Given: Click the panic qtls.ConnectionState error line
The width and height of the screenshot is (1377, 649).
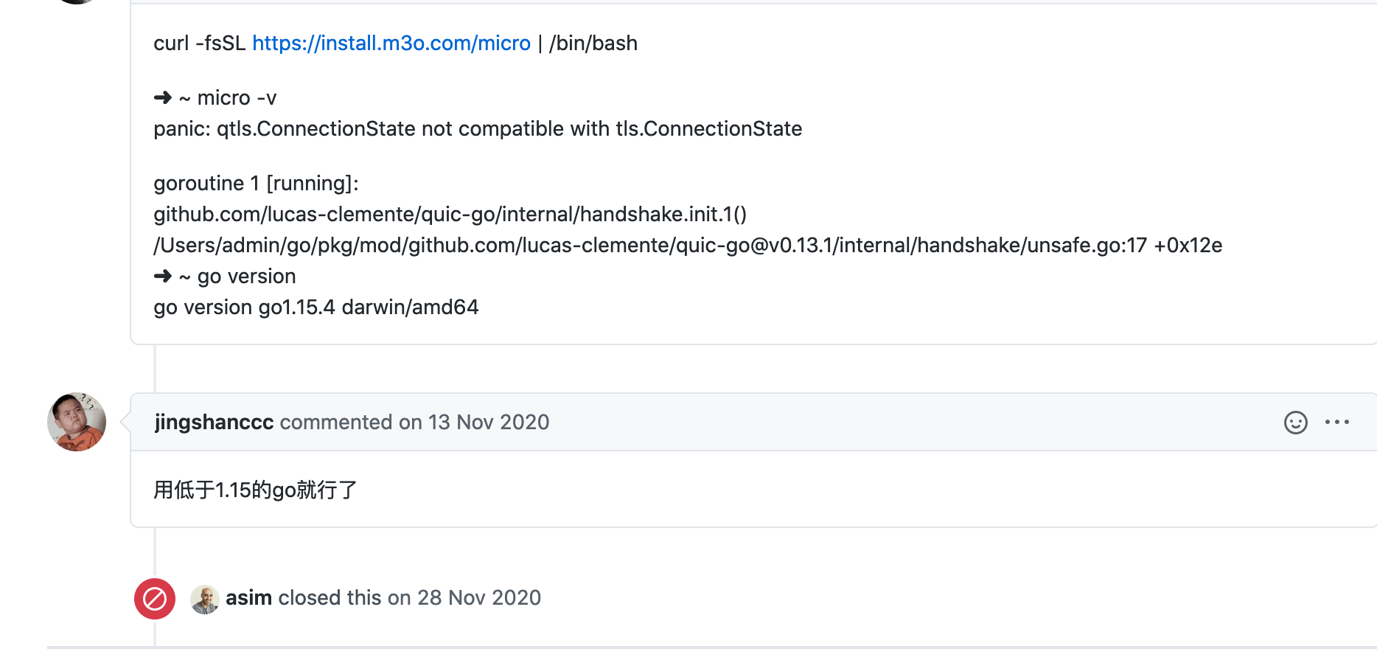Looking at the screenshot, I should click(478, 129).
